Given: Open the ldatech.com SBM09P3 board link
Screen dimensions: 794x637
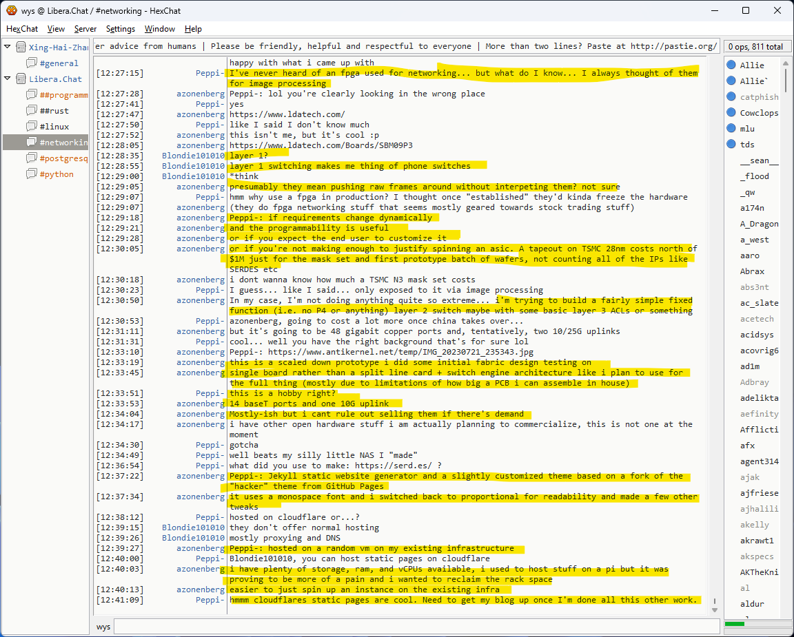Looking at the screenshot, I should 320,145.
